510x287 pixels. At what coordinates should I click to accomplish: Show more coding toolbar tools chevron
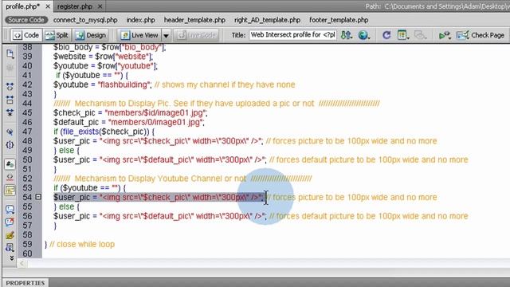click(12, 258)
